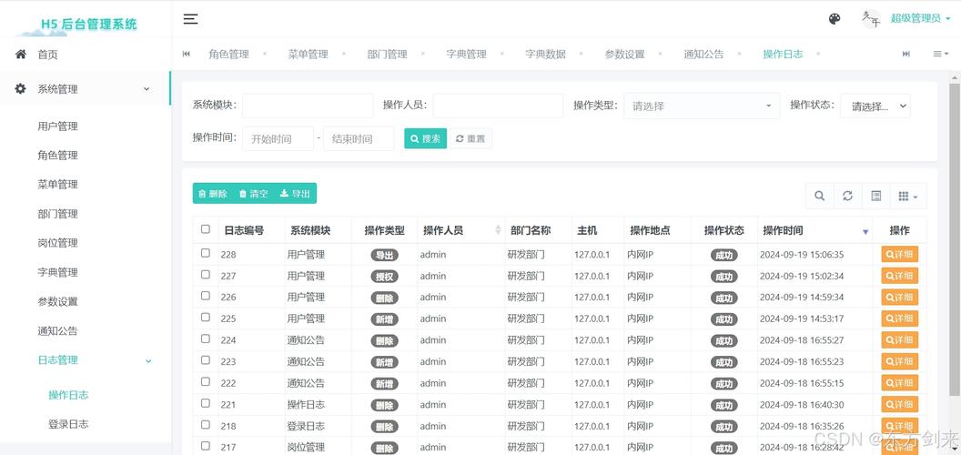Screen dimensions: 961x455
Task: Open 详细 for log 227
Action: coord(900,276)
